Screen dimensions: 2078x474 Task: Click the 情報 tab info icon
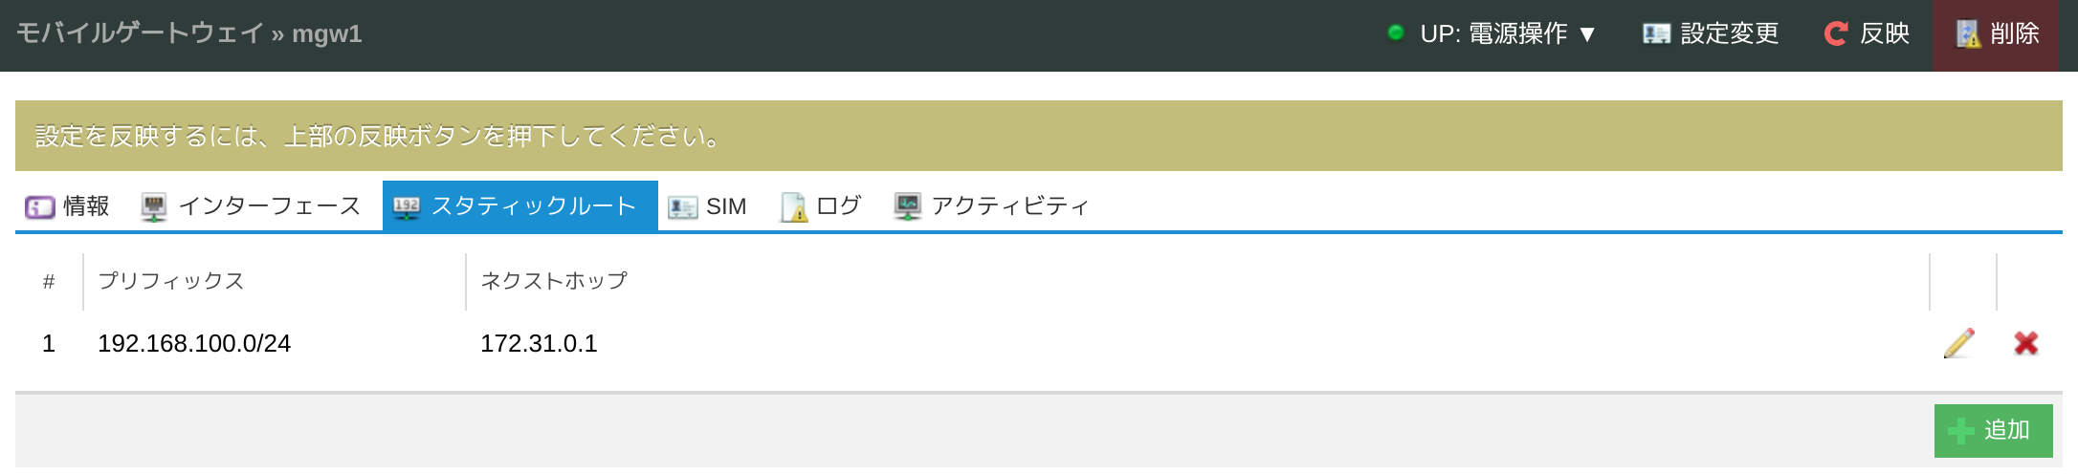pyautogui.click(x=40, y=207)
